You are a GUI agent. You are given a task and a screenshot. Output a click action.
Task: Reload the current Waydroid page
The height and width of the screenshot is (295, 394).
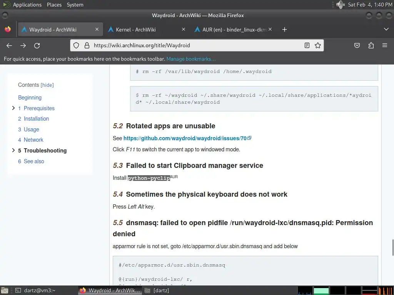[37, 45]
